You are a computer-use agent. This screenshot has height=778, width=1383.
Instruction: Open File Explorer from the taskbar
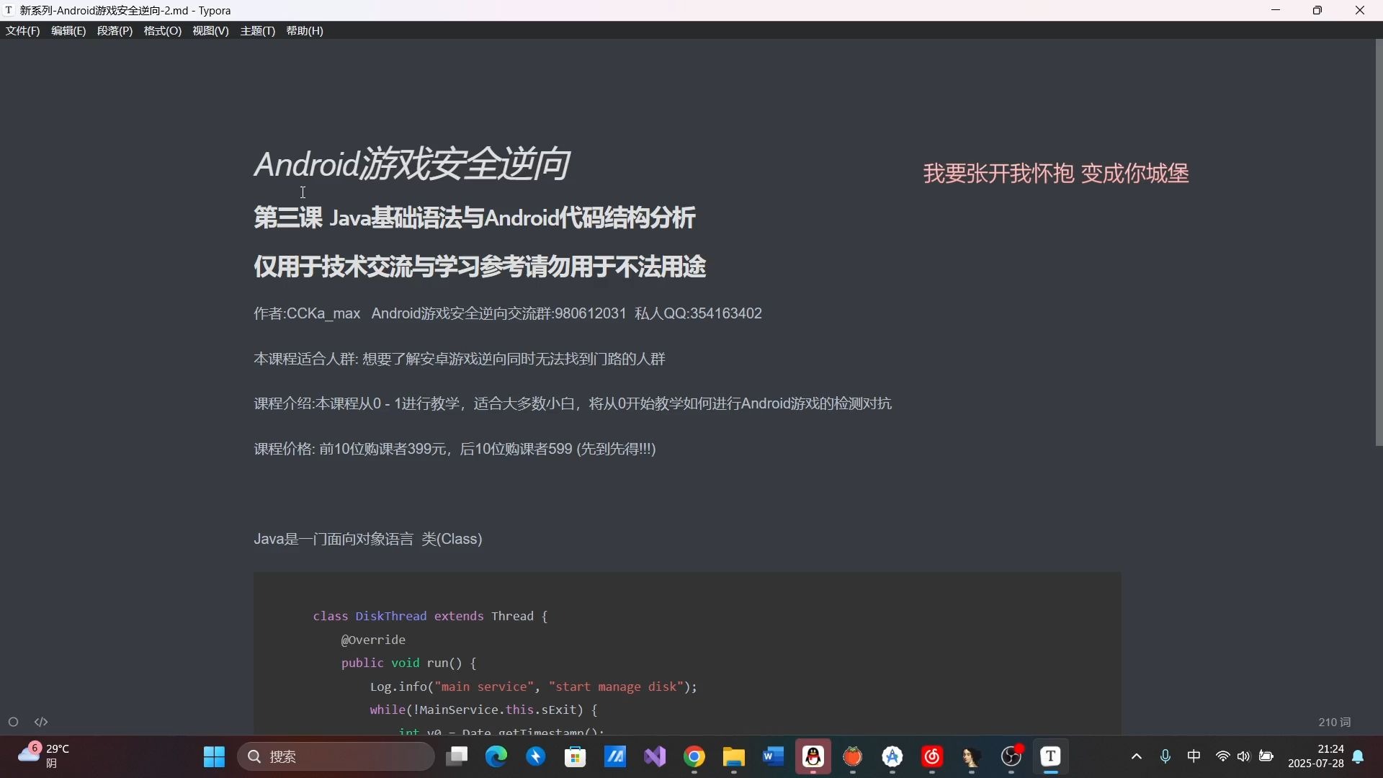[733, 756]
